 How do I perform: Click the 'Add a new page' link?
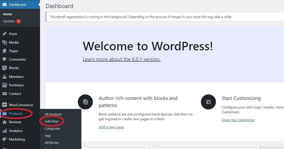pyautogui.click(x=111, y=127)
